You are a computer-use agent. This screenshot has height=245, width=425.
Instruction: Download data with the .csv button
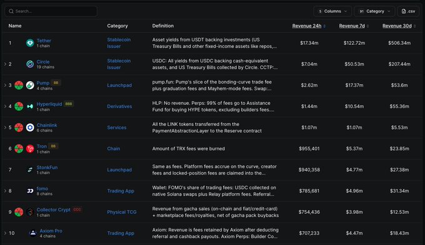408,11
